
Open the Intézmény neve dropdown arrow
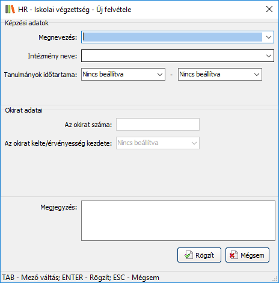pyautogui.click(x=269, y=56)
